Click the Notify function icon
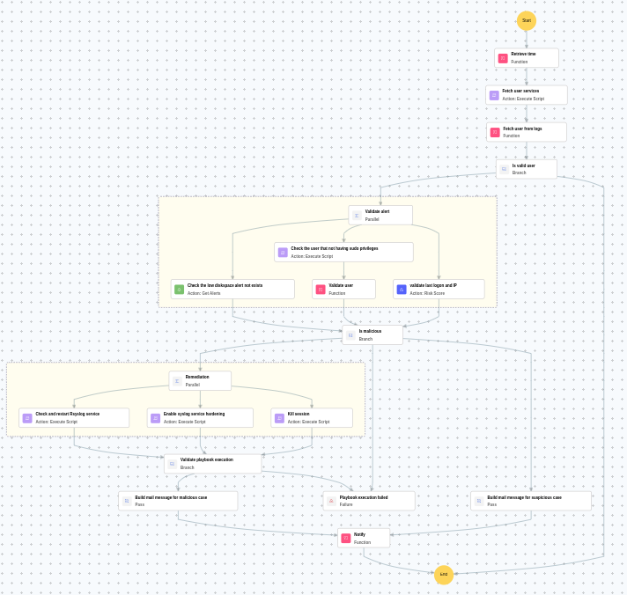 345,538
